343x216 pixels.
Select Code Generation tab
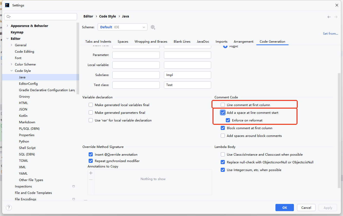click(x=272, y=41)
